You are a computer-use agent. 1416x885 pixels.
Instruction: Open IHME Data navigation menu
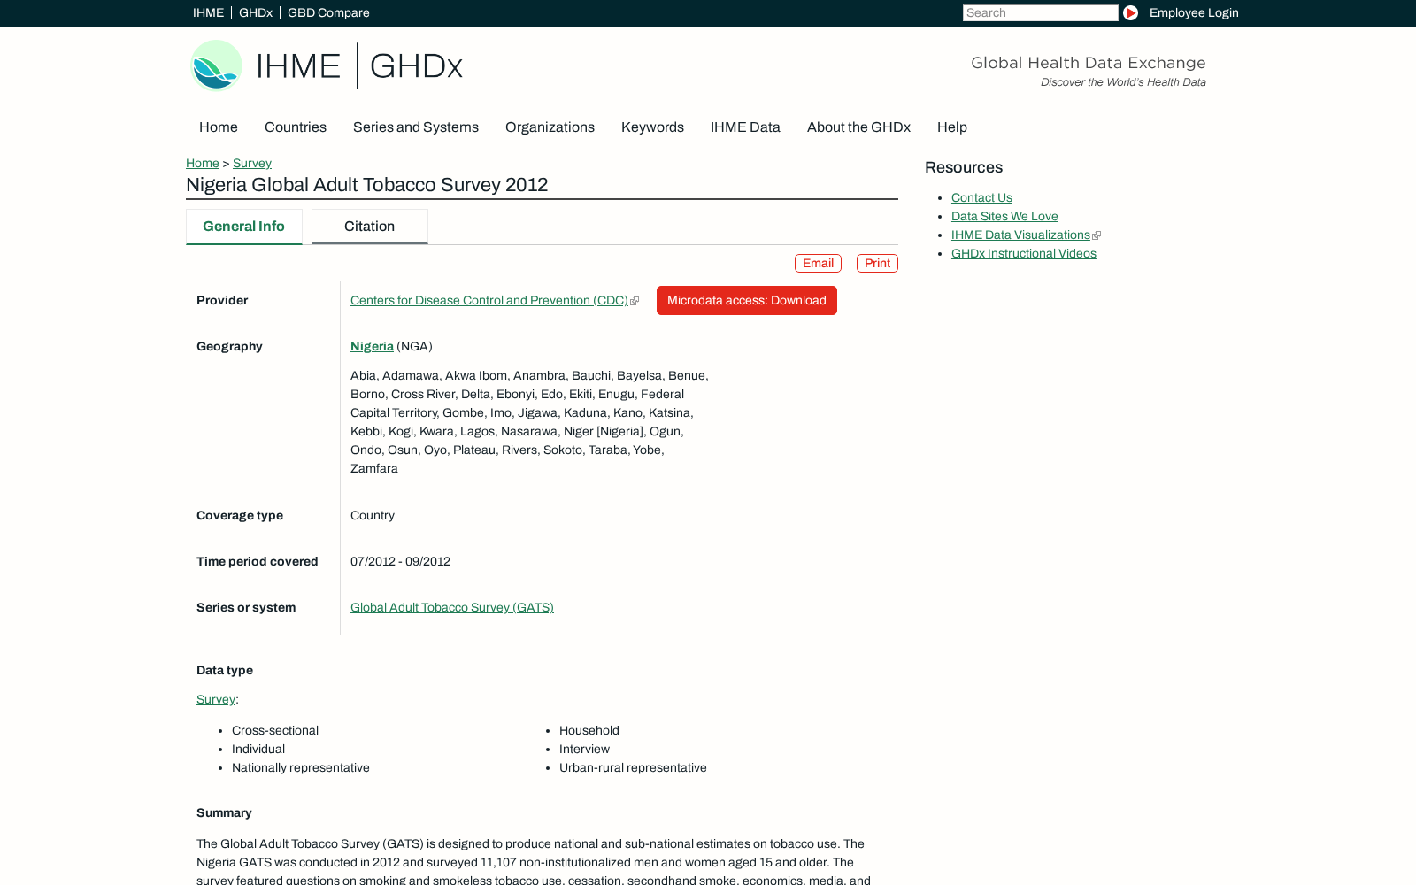point(745,127)
